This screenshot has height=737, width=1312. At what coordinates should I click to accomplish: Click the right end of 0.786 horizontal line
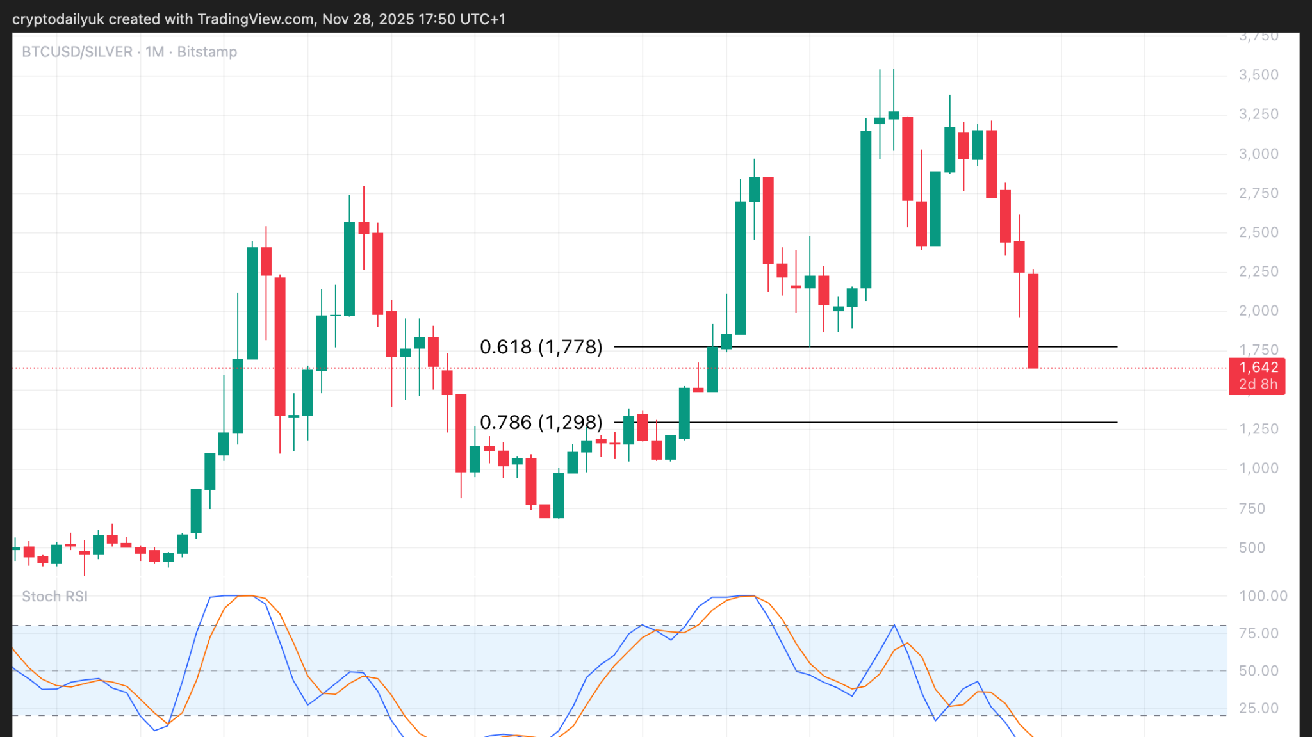coord(1115,422)
